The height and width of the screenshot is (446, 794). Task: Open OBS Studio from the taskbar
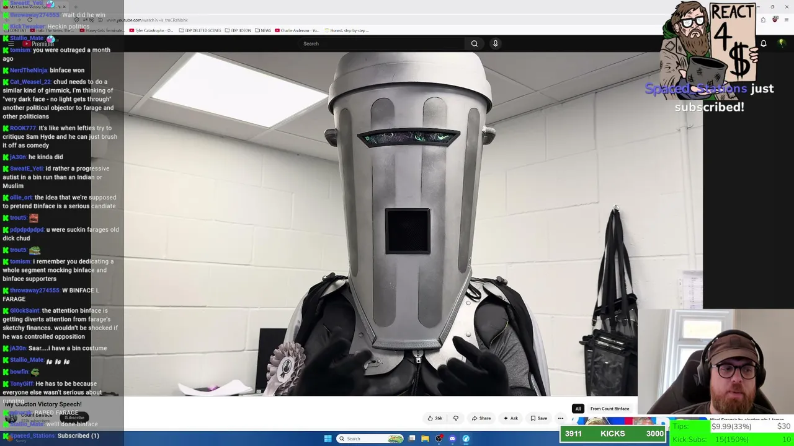439,439
